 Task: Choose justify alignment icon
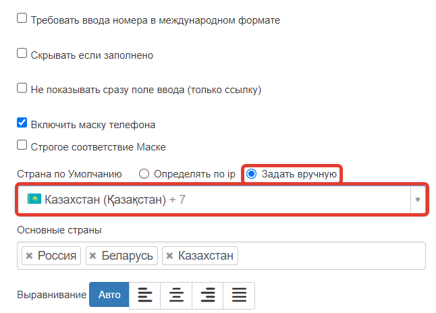click(x=239, y=295)
